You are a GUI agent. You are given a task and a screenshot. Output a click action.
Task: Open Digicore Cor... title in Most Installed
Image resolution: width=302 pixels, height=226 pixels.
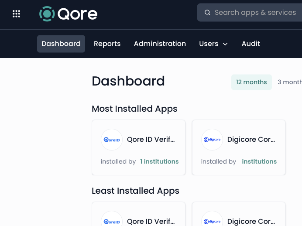[x=251, y=140]
